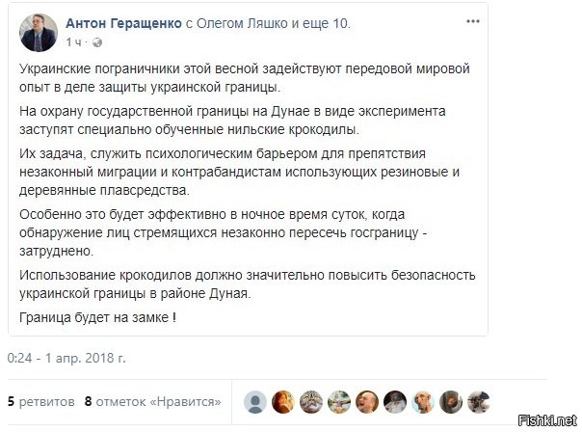
Task: Click the globe public-privacy icon
Action: [x=97, y=42]
